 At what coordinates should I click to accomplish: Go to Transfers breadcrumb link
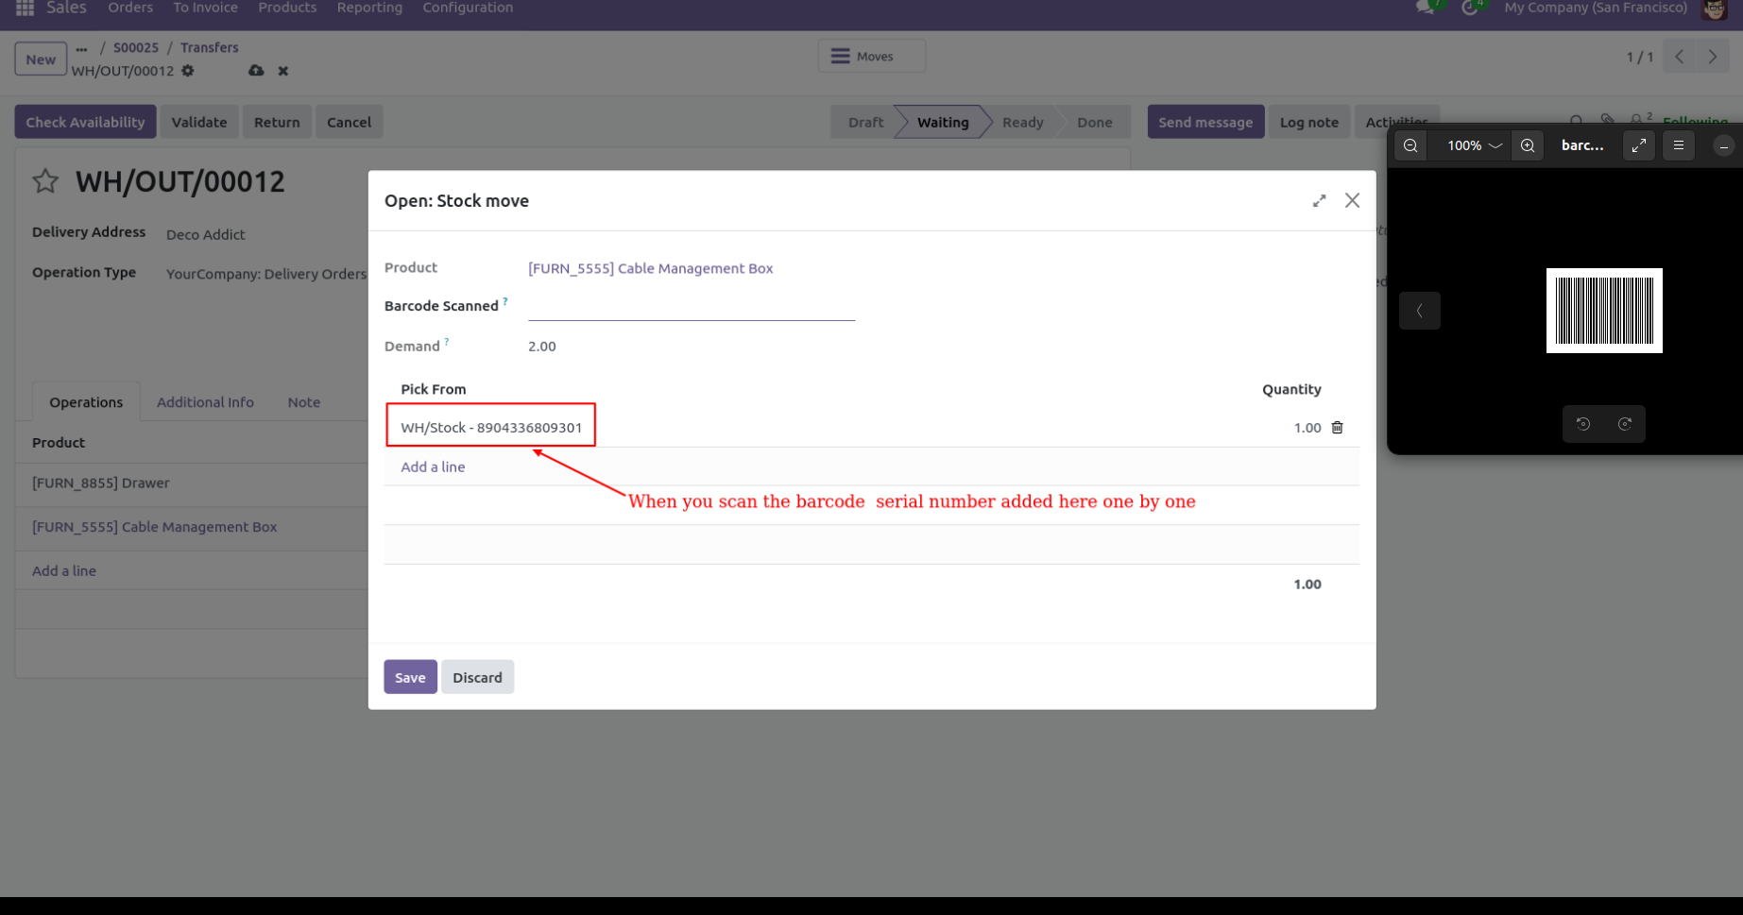pos(210,47)
